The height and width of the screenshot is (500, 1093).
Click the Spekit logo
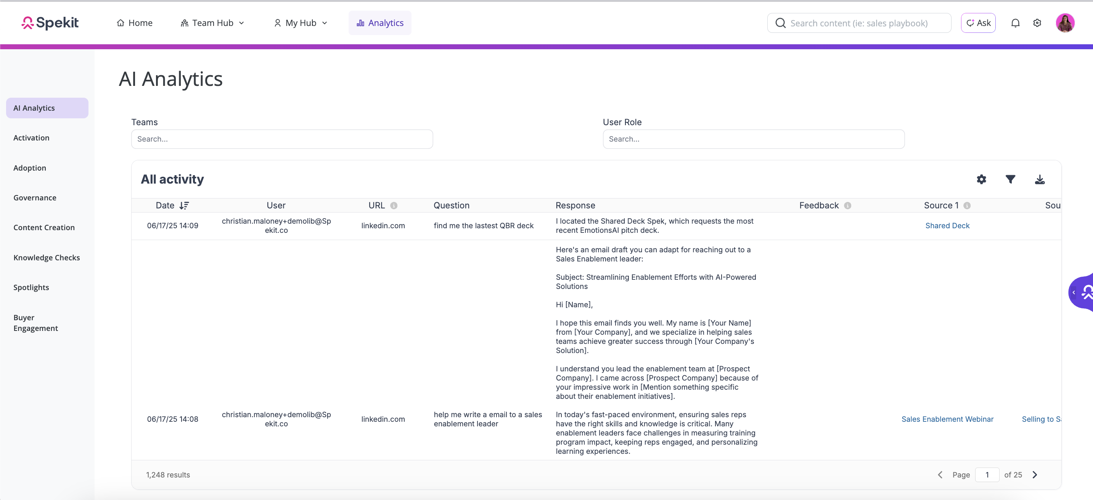[50, 23]
